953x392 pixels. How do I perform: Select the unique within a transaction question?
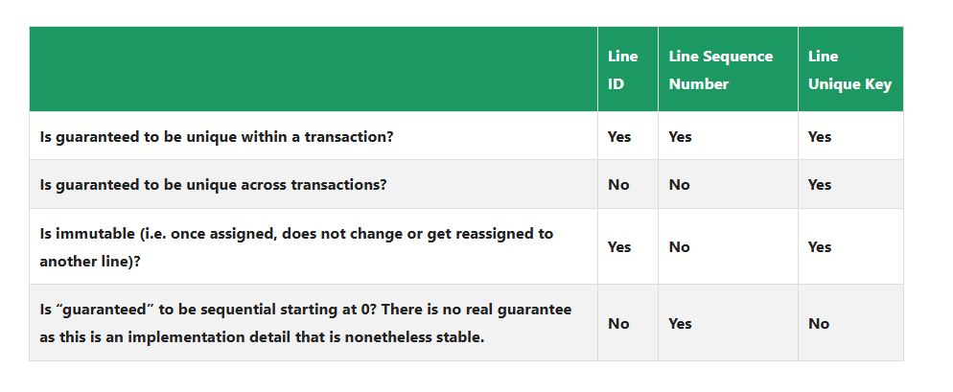click(217, 136)
